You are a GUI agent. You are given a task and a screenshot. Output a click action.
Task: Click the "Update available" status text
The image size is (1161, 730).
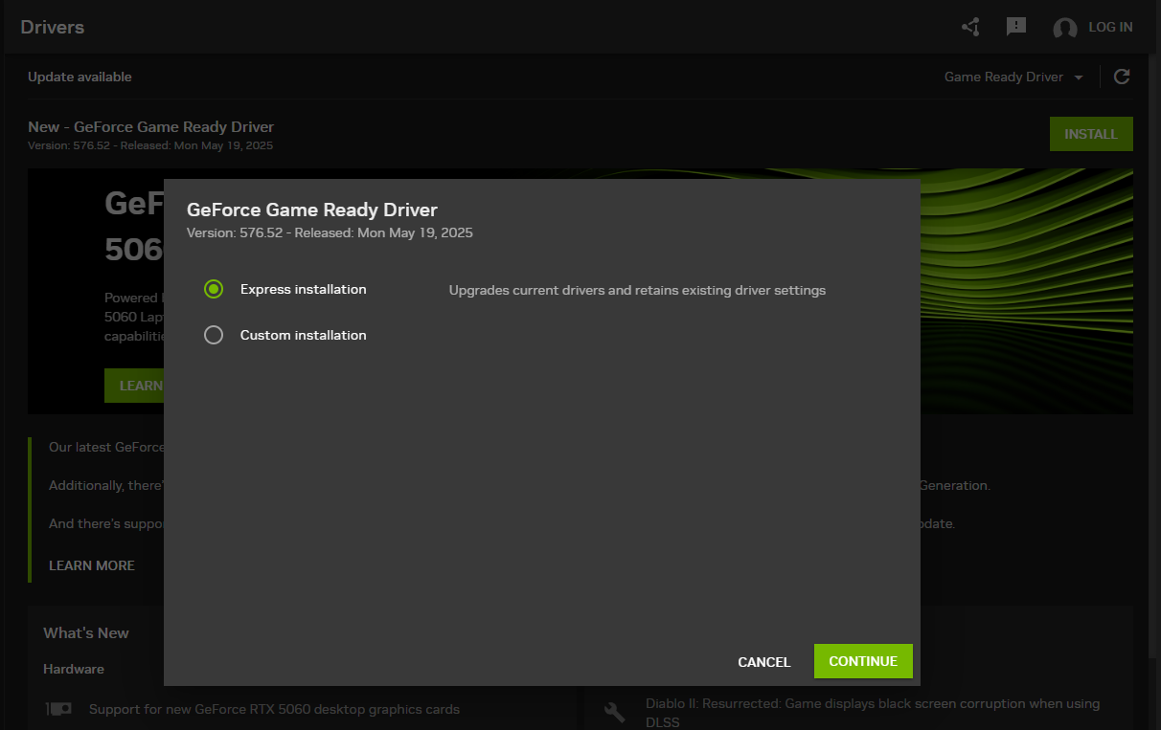[x=80, y=77]
